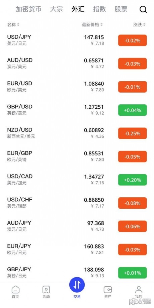Switch to 股票 tab

click(x=121, y=9)
